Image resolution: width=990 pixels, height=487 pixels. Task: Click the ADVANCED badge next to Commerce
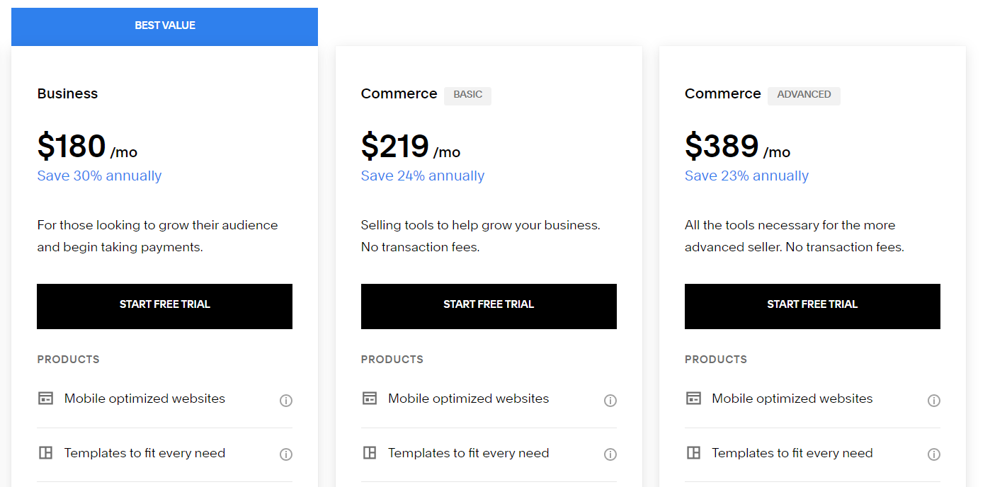pyautogui.click(x=804, y=95)
